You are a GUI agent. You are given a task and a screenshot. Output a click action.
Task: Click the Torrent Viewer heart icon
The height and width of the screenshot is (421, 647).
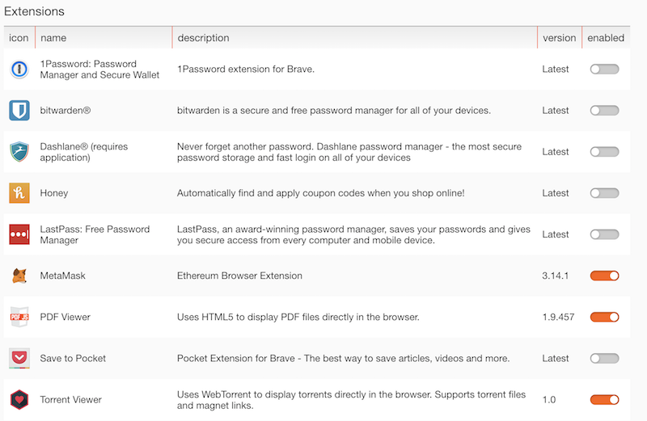click(19, 399)
